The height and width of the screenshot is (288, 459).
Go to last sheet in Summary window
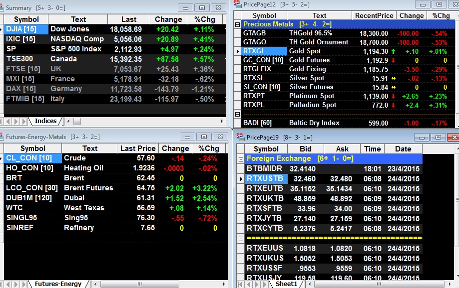[24, 121]
